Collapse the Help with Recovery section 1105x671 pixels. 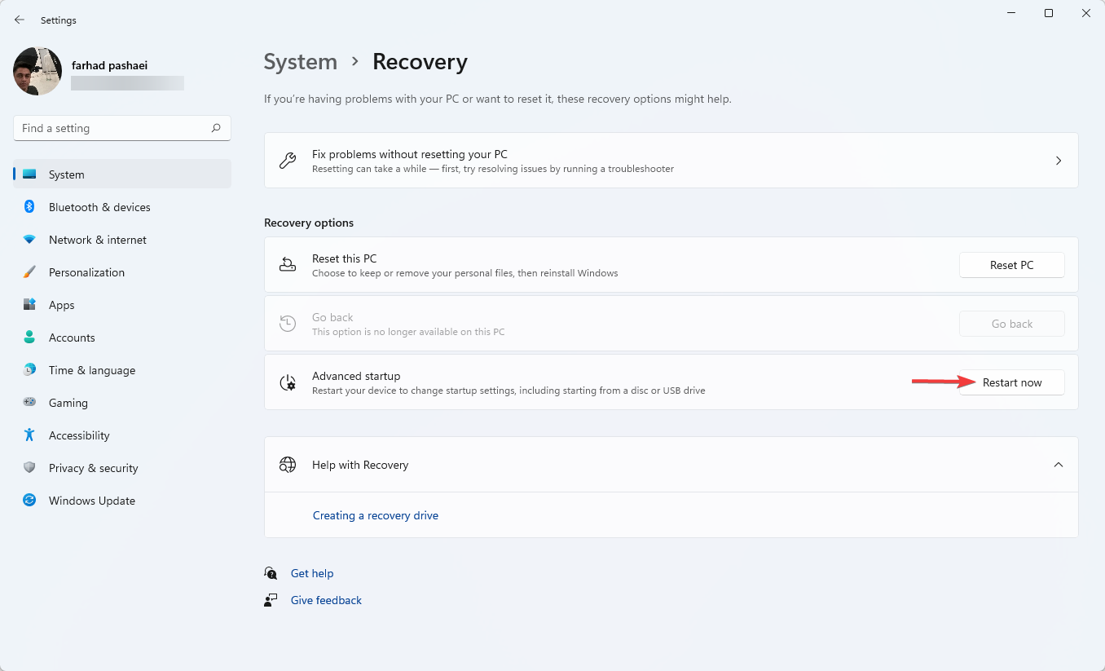pyautogui.click(x=1058, y=465)
